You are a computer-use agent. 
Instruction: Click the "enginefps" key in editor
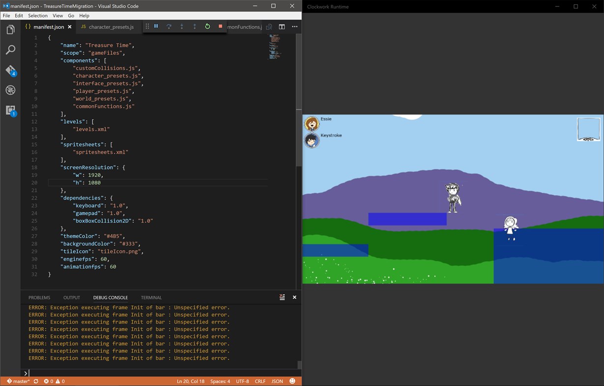coord(77,259)
